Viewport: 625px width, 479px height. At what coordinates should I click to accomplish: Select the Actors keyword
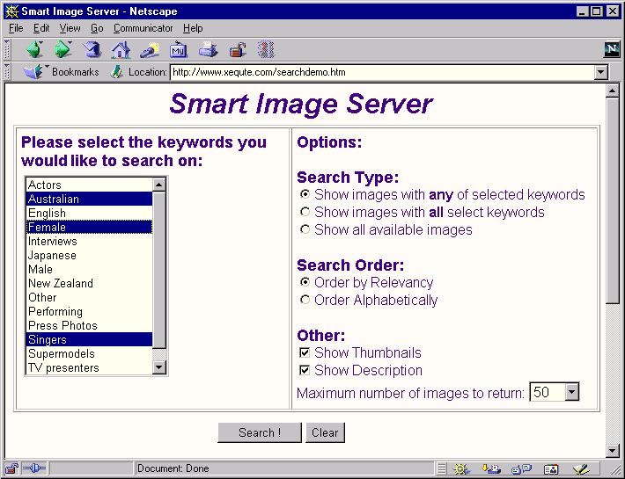pos(89,185)
